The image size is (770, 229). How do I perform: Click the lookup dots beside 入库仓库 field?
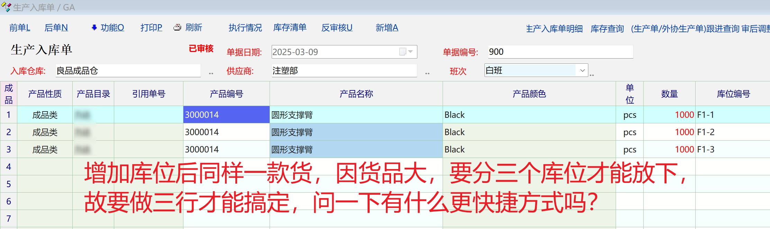click(211, 73)
